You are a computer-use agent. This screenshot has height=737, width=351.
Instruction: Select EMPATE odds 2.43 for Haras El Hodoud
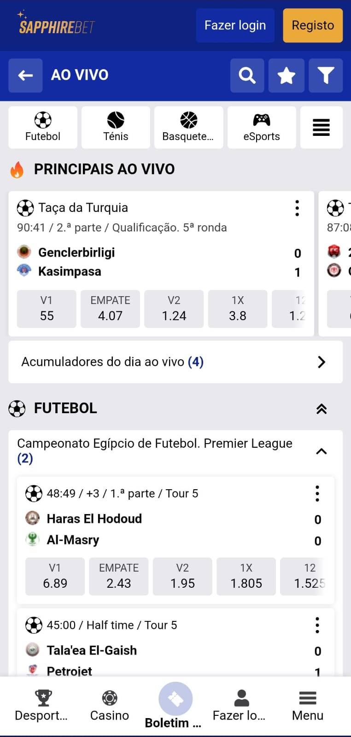click(119, 577)
